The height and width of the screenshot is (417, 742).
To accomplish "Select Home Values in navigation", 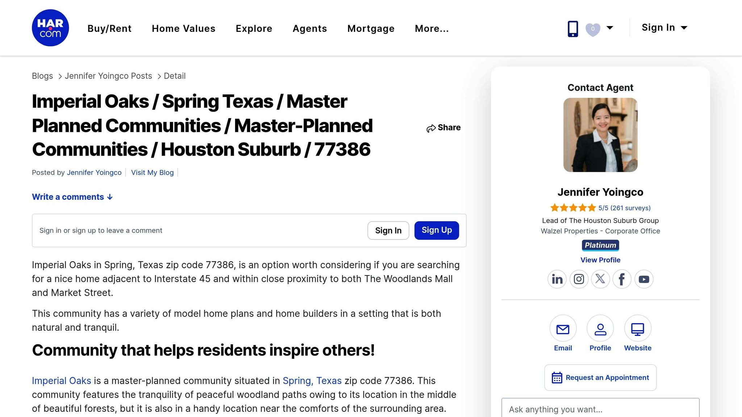I will [183, 29].
